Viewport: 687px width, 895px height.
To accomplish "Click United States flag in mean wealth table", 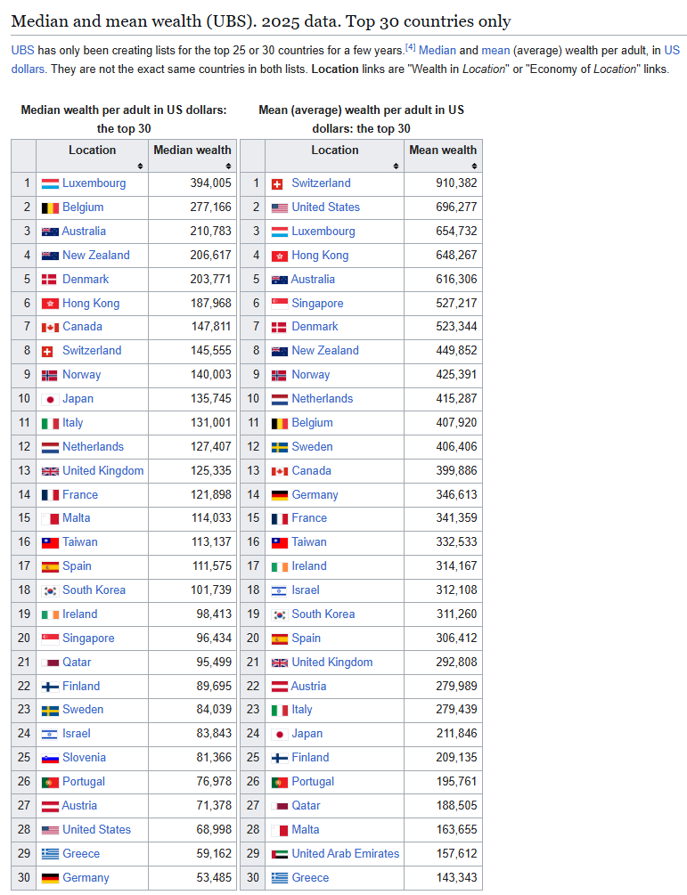I will tap(279, 207).
